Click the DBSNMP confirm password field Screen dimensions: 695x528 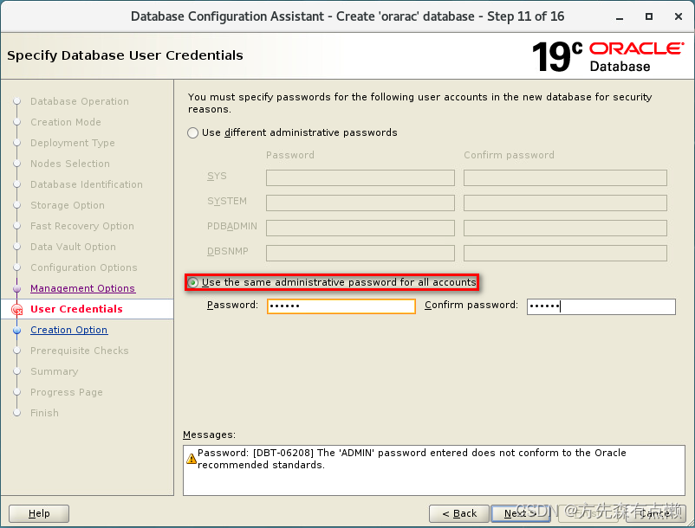coord(565,253)
